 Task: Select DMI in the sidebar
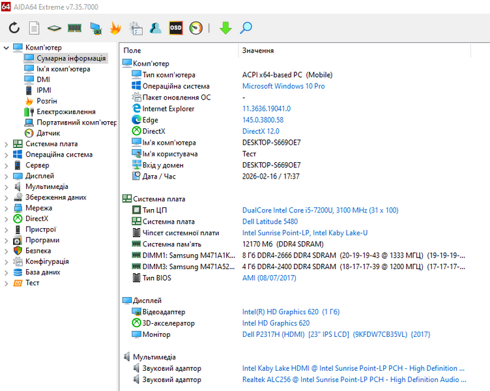pyautogui.click(x=37, y=80)
